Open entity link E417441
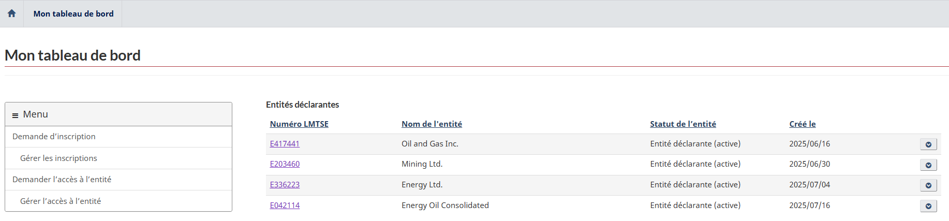Viewport: 949px width, 221px height. [x=285, y=144]
